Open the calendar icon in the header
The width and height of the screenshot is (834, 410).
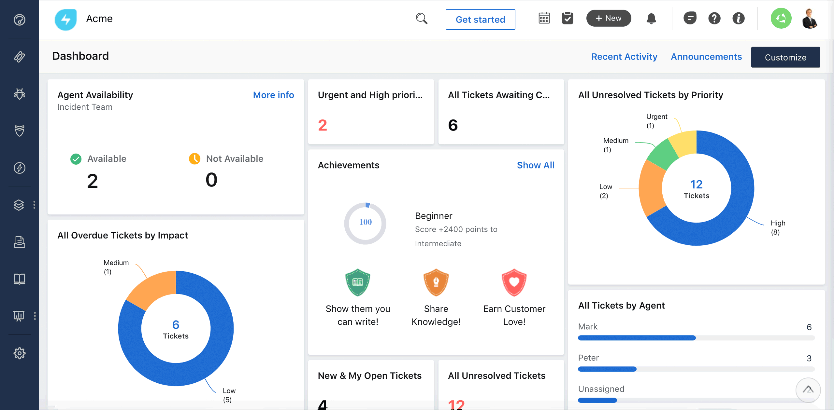click(x=543, y=18)
